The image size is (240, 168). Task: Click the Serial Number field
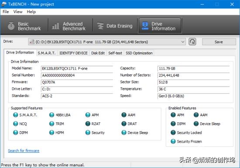[77, 75]
